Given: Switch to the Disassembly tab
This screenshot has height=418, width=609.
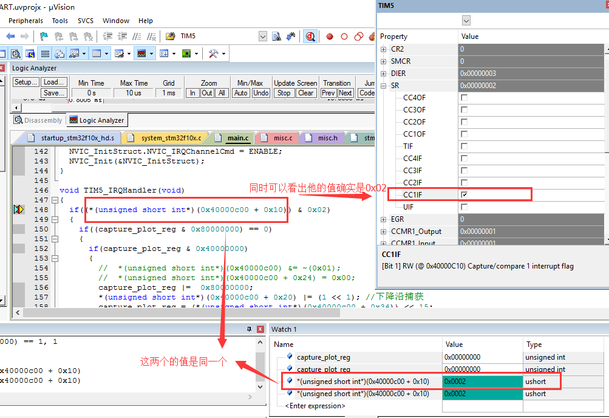Looking at the screenshot, I should click(x=38, y=120).
